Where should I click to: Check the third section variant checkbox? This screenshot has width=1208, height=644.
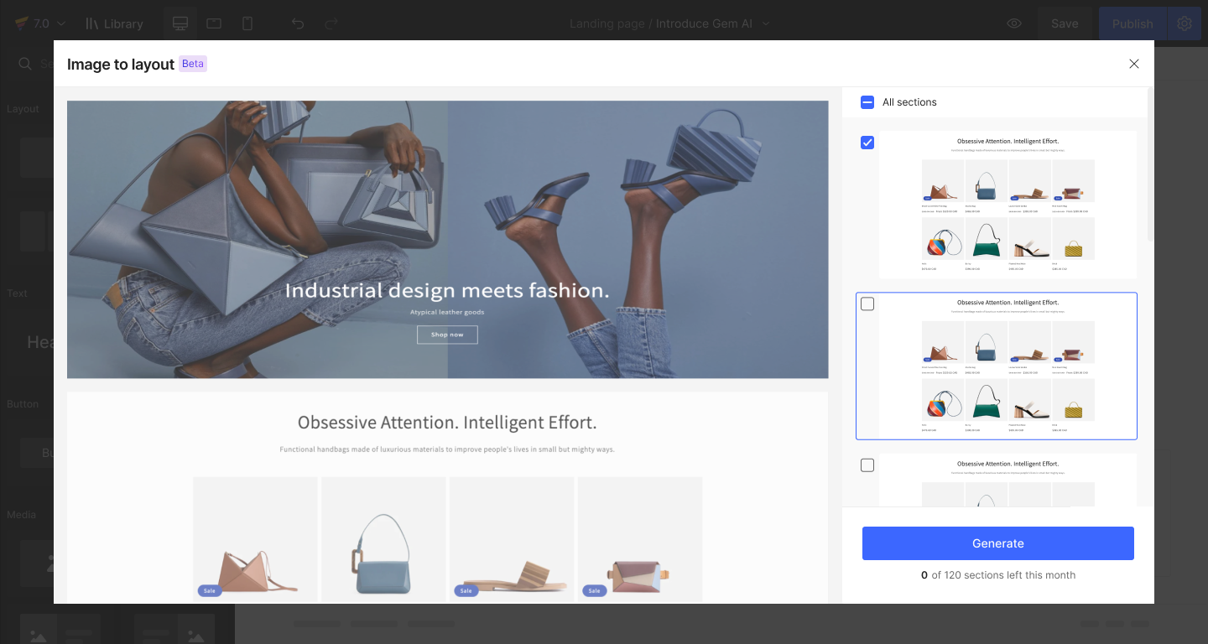point(867,465)
